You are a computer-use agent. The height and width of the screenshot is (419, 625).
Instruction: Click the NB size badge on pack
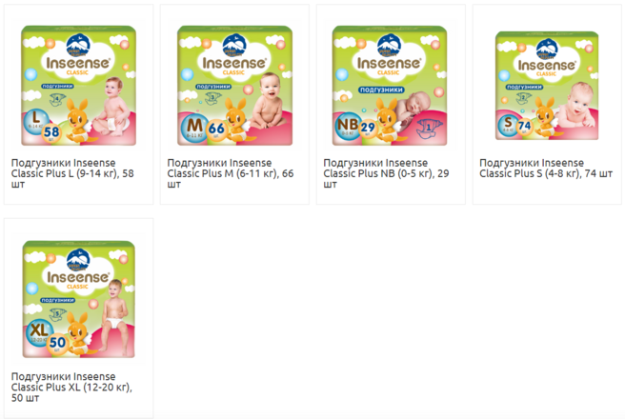point(348,127)
